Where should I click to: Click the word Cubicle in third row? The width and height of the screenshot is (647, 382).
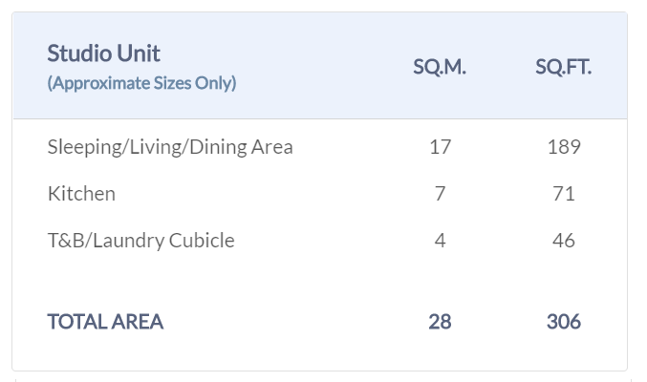(202, 241)
